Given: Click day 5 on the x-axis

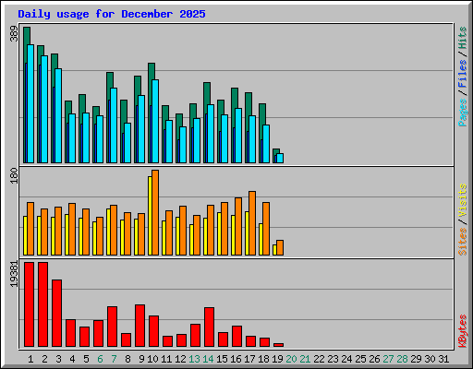Looking at the screenshot, I should 86,359.
